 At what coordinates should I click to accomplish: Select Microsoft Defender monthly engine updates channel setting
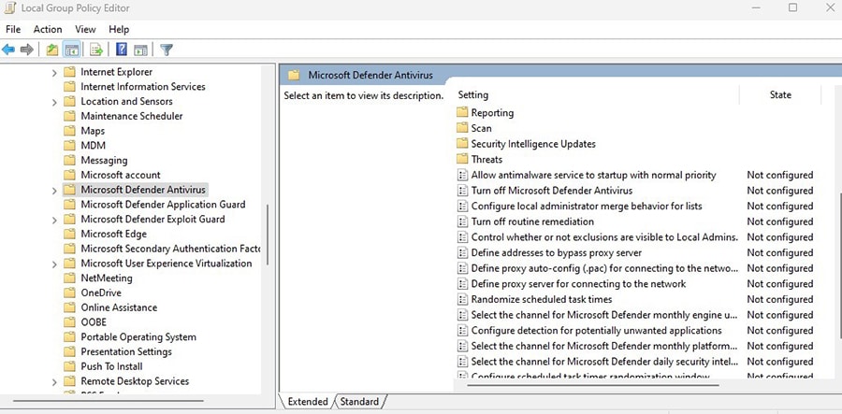604,315
